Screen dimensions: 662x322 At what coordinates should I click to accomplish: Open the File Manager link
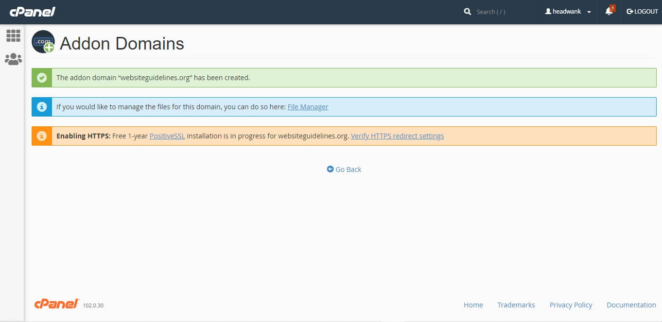(308, 107)
